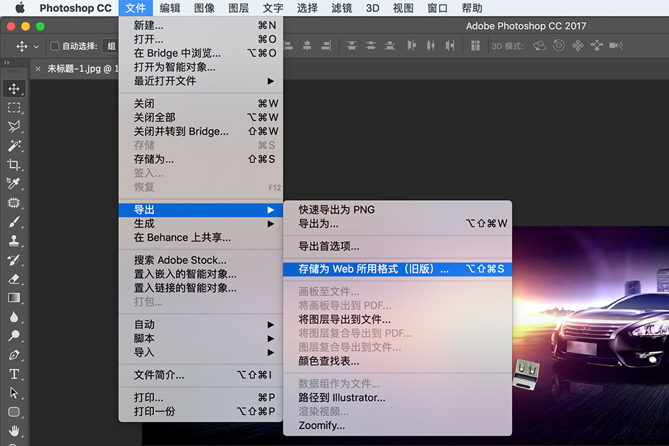
Task: Select the Eraser tool
Action: pyautogui.click(x=15, y=281)
